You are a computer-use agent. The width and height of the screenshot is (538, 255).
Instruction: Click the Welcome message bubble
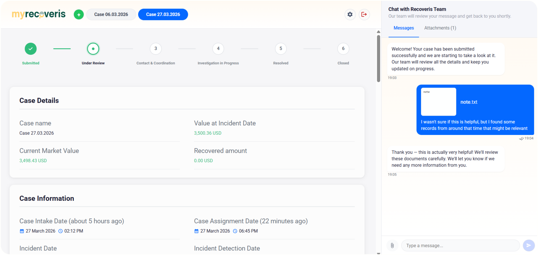tap(446, 59)
